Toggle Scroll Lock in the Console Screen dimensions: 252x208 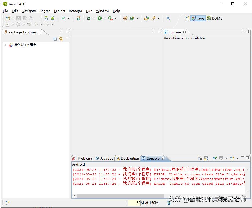tap(206, 158)
